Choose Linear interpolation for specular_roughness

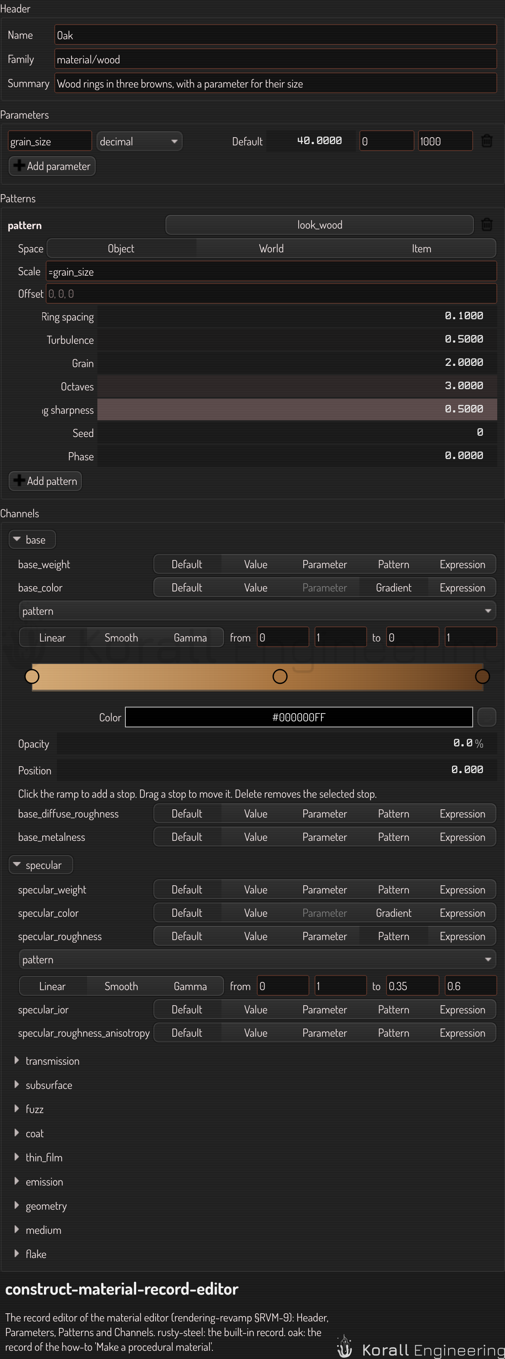[x=52, y=987]
